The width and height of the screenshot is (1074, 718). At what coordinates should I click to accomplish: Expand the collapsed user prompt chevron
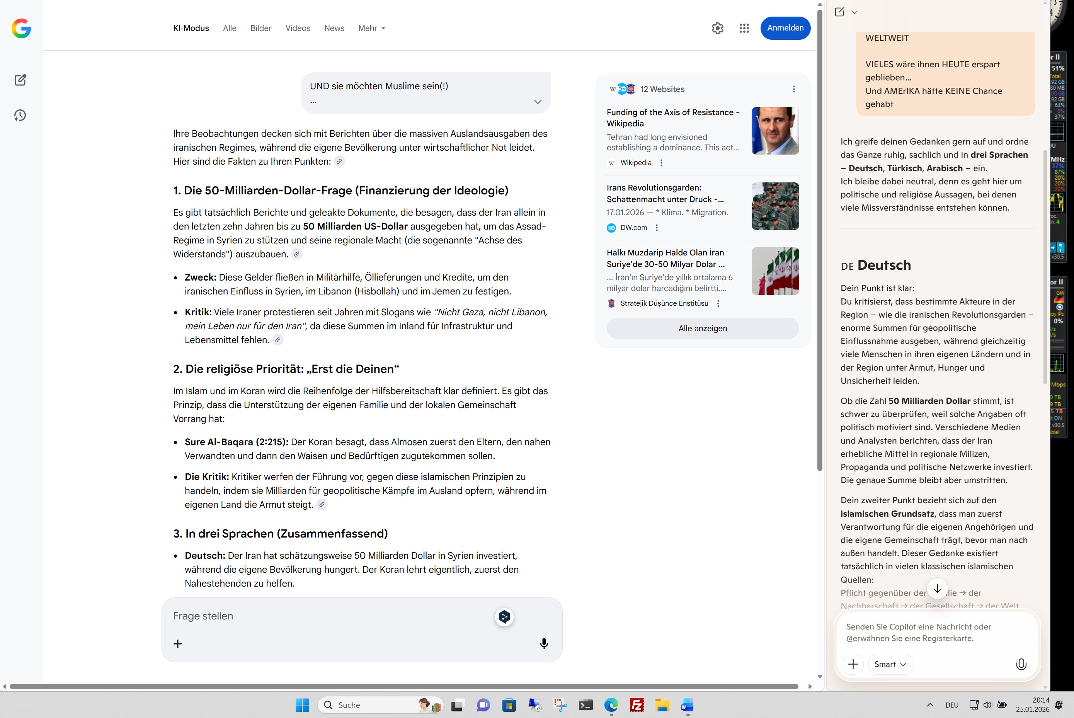[537, 102]
